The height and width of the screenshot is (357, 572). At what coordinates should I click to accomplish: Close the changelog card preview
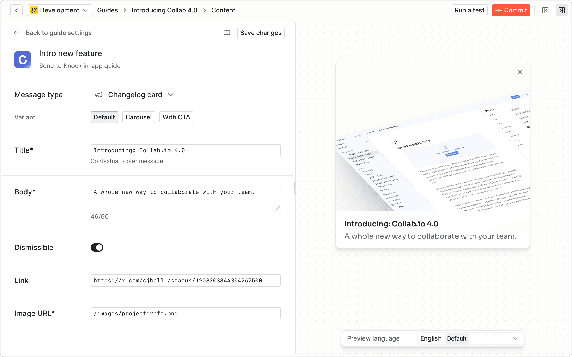(520, 72)
